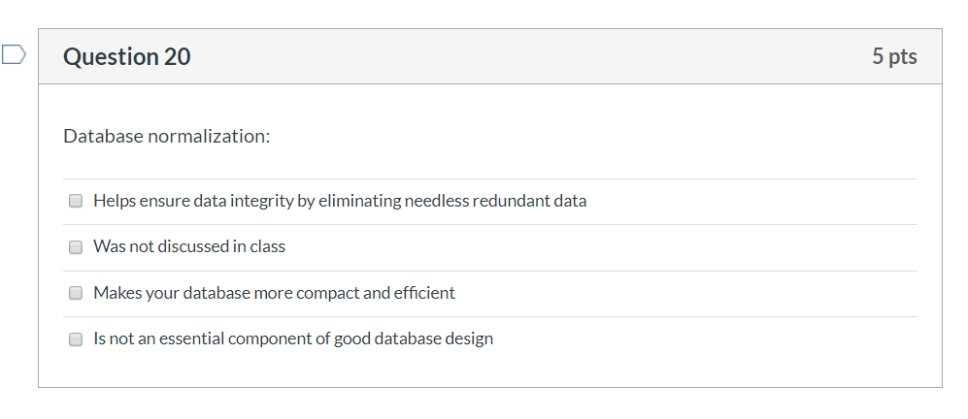Click the "5 pts" points label
Image resolution: width=968 pixels, height=419 pixels.
tap(893, 57)
